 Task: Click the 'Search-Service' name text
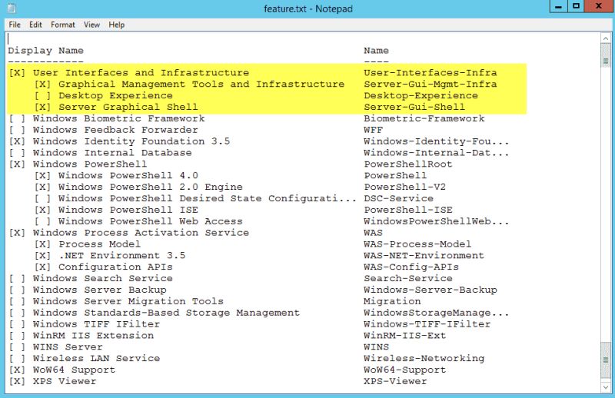pos(408,278)
